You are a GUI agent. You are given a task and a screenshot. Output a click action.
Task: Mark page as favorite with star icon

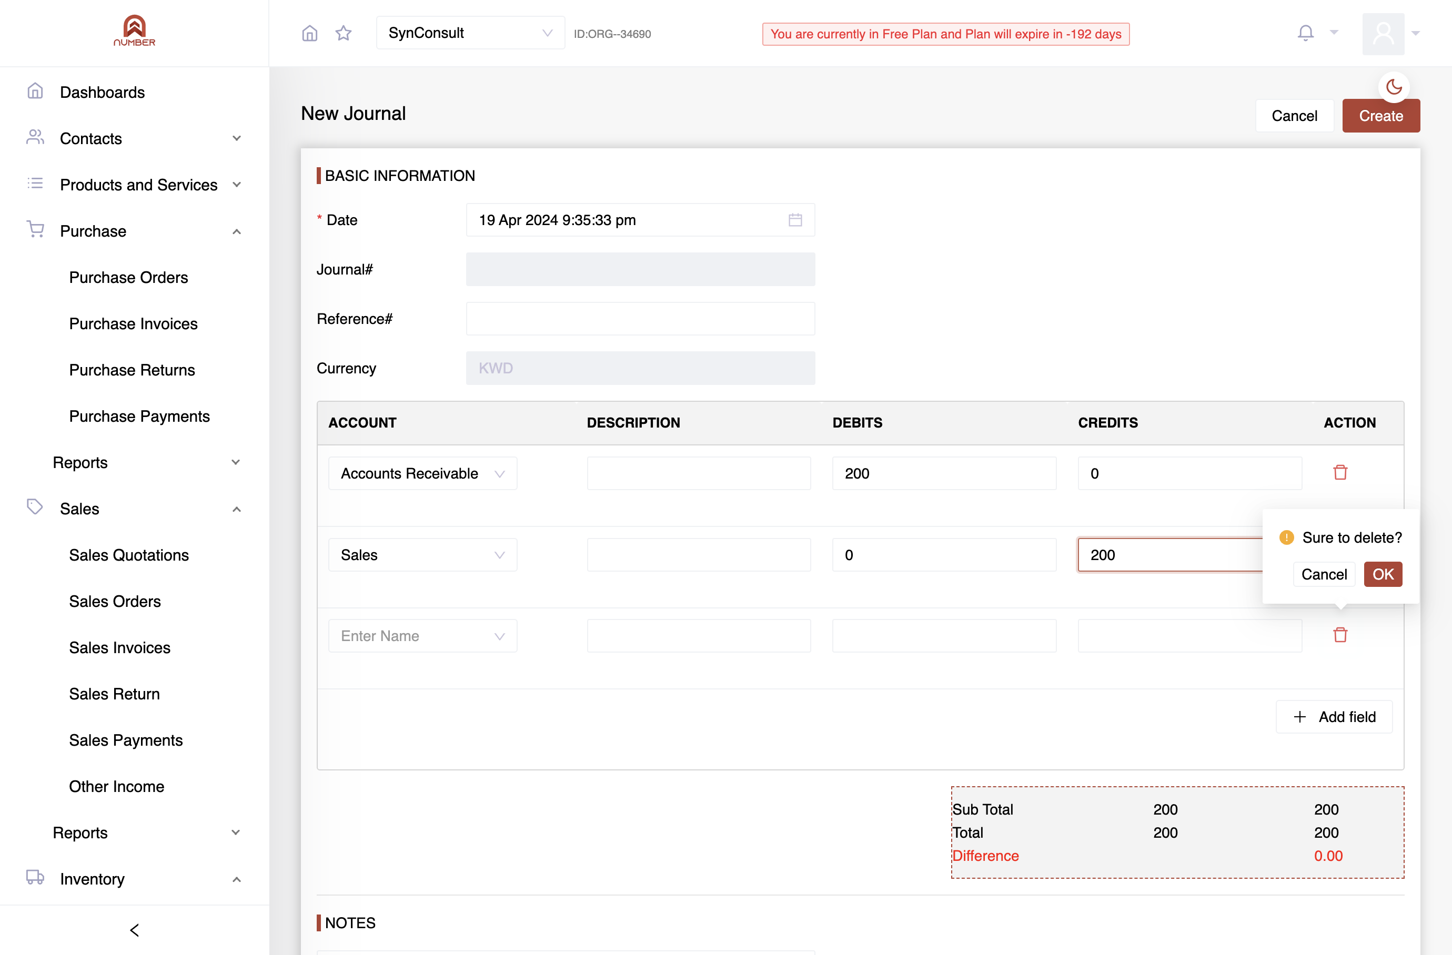coord(344,33)
